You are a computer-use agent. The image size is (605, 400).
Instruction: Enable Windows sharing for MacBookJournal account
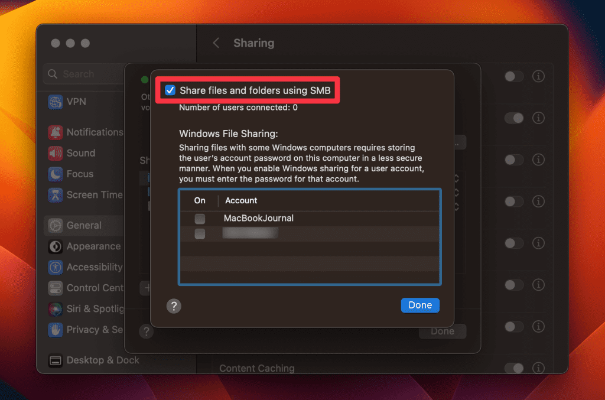[x=200, y=219]
